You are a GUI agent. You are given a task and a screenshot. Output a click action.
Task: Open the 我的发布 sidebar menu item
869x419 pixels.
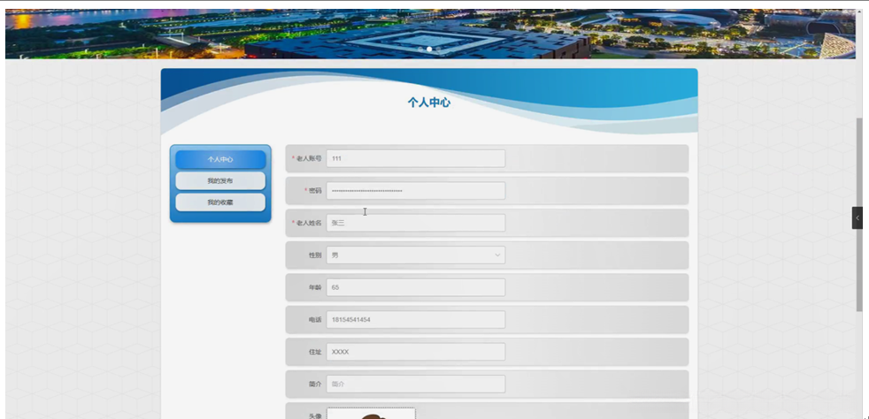220,181
